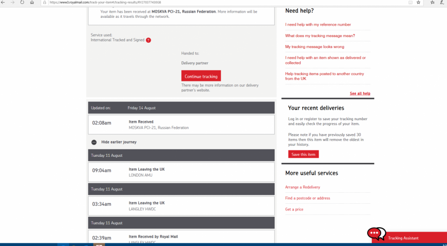The width and height of the screenshot is (447, 246).
Task: Go to the browser home page icon
Action: (x=32, y=2)
